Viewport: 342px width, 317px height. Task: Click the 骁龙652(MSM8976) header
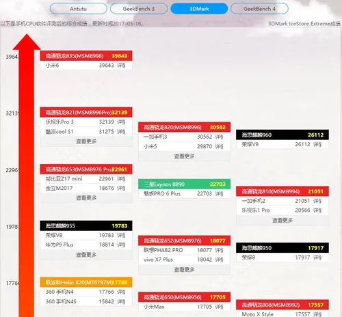184,240
